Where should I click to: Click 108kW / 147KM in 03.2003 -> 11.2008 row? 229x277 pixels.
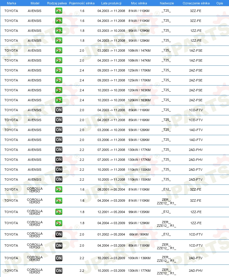click(139, 50)
